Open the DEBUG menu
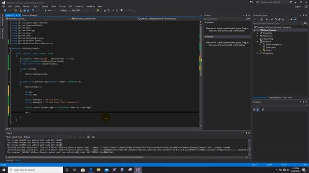This screenshot has width=309, height=173. pos(45,6)
